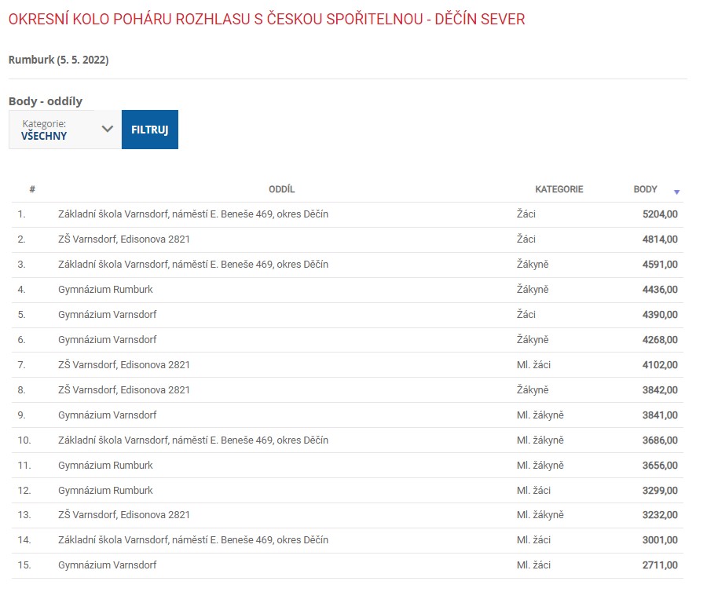The height and width of the screenshot is (592, 707).
Task: Sort table by BODY column header
Action: click(x=645, y=189)
